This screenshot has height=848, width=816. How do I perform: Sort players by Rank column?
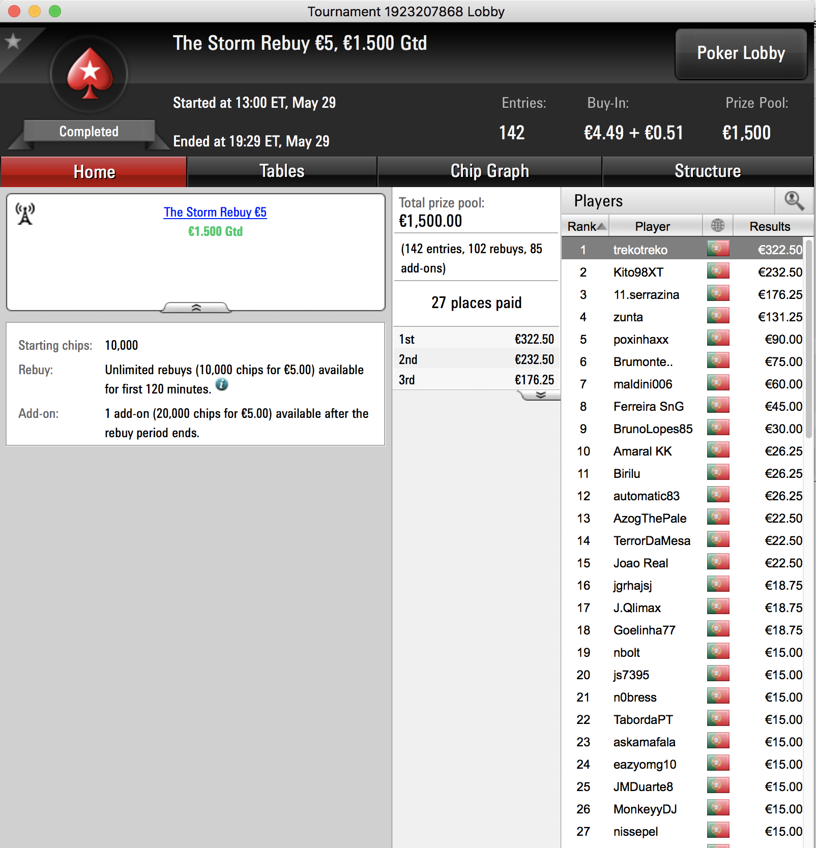(586, 226)
